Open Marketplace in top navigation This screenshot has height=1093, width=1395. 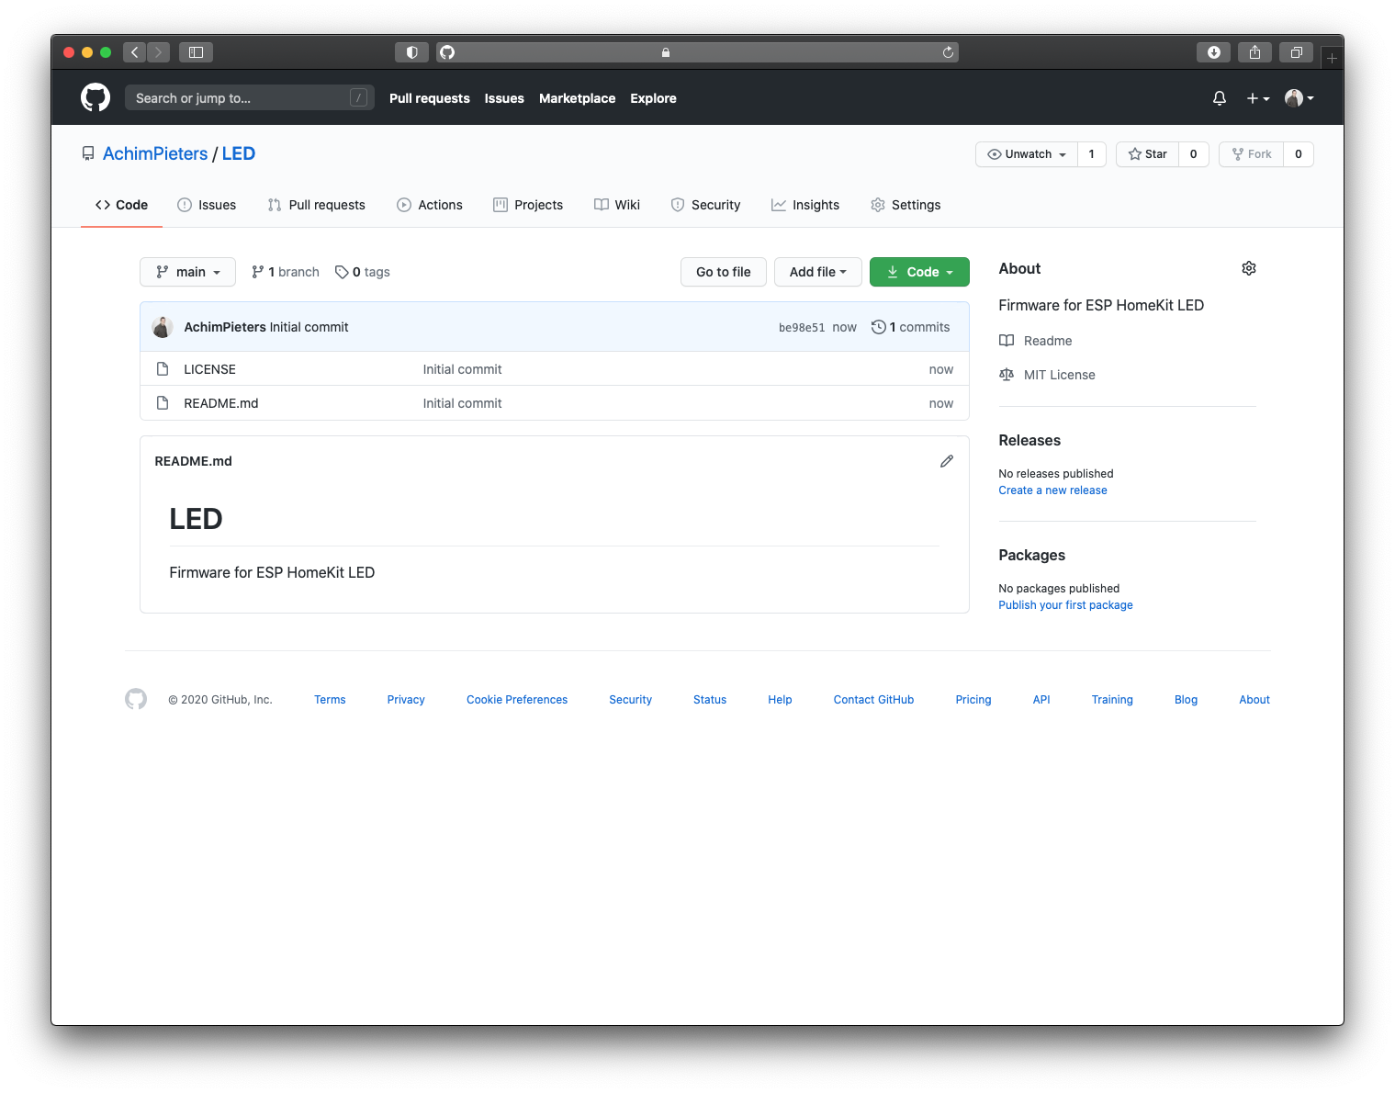[x=578, y=98]
